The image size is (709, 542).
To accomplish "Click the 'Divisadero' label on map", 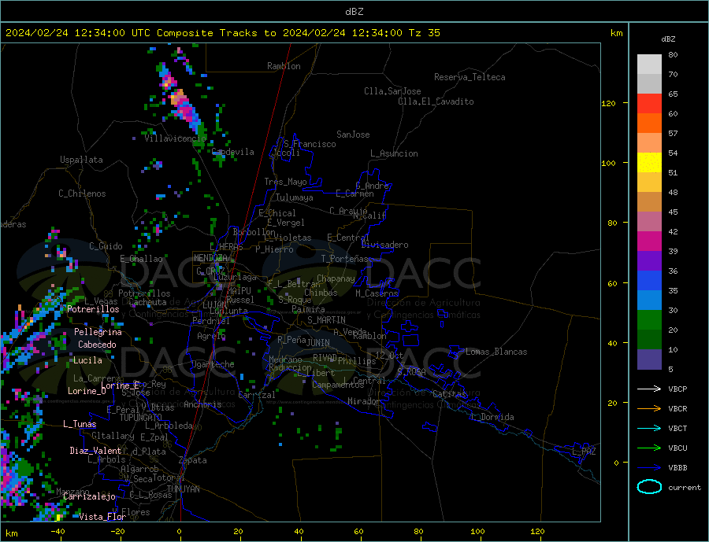I will coord(384,245).
